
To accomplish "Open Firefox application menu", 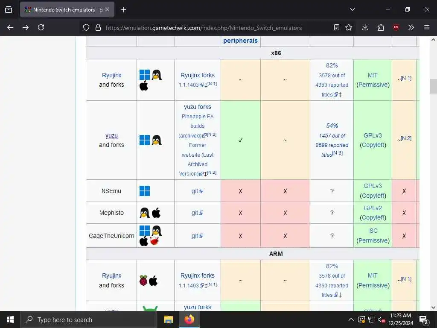I will point(427,27).
